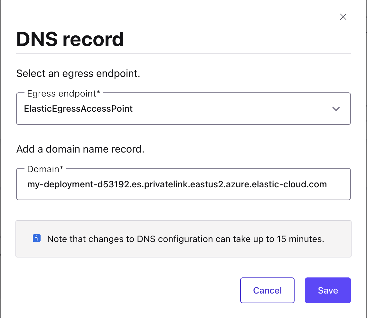Click the divider line under the heading
367x318 pixels.
(183, 54)
